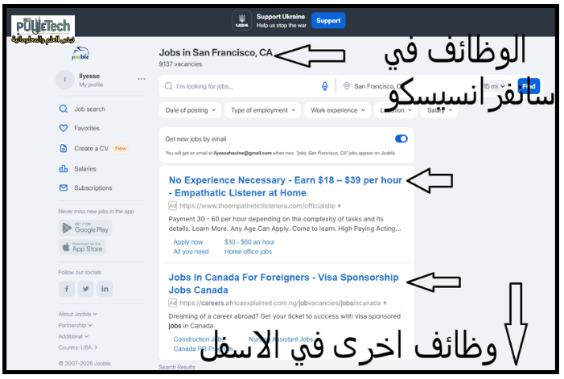The height and width of the screenshot is (379, 564).
Task: Click the Apply now sublink
Action: (188, 242)
